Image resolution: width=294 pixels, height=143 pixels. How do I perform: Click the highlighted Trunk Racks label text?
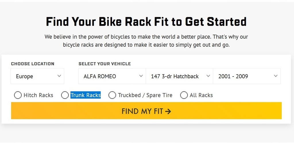click(86, 95)
